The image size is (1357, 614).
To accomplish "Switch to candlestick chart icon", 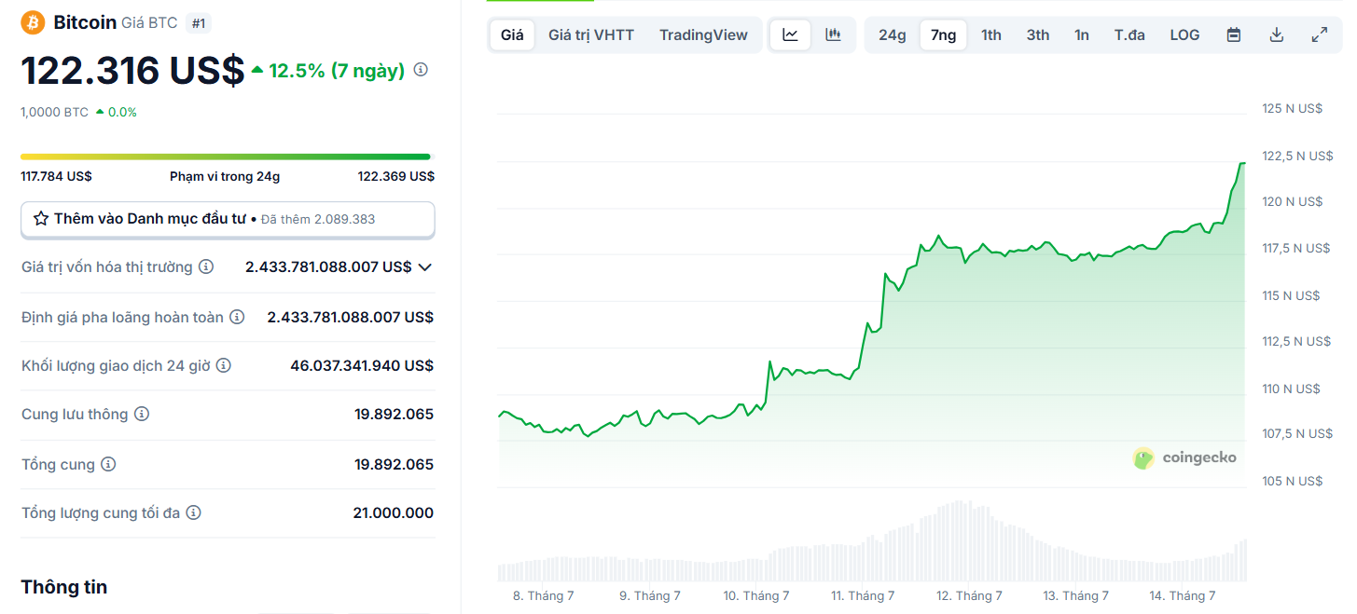I will pos(833,35).
